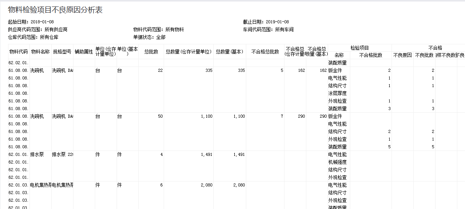Click the 不合格批数 sub-column header
This screenshot has width=465, height=209.
[x=371, y=55]
